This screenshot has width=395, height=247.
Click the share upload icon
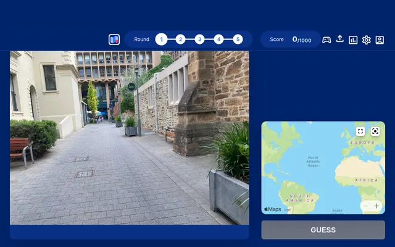pos(340,39)
